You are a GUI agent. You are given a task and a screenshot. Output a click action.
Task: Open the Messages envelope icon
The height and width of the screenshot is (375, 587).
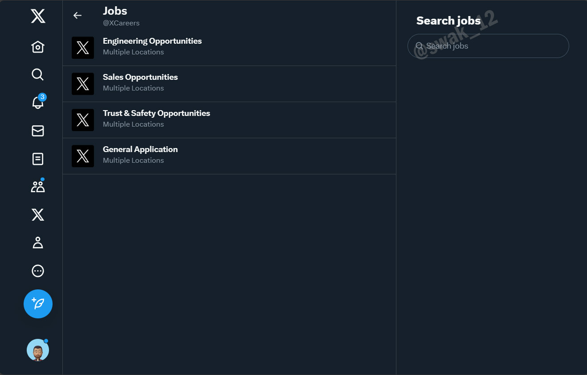click(38, 131)
